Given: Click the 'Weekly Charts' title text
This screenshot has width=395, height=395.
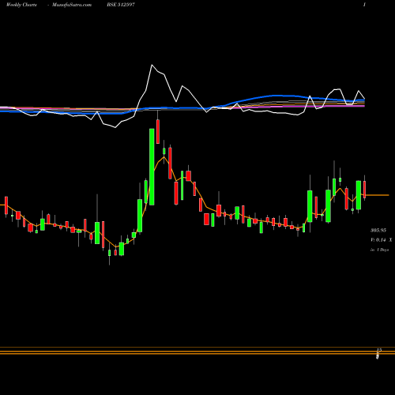Looking at the screenshot, I should pyautogui.click(x=21, y=5).
